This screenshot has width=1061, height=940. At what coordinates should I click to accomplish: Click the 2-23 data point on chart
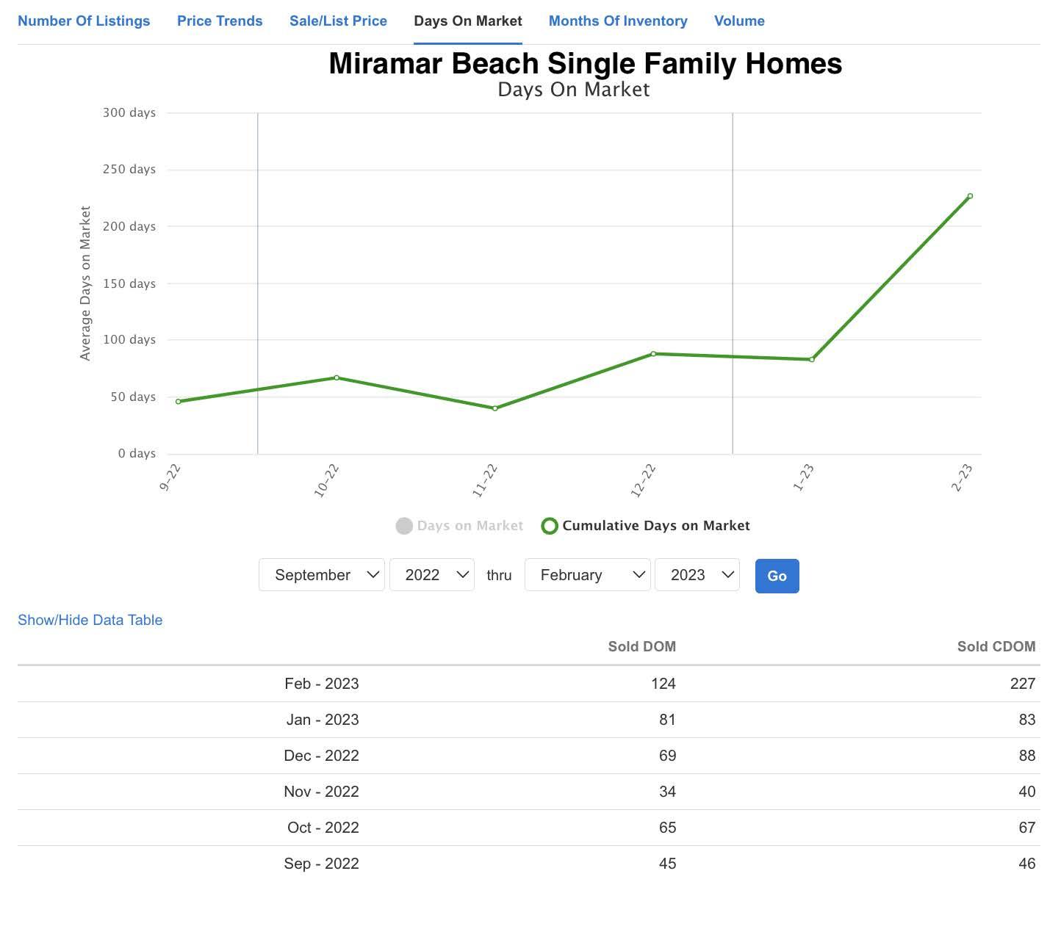click(x=970, y=196)
